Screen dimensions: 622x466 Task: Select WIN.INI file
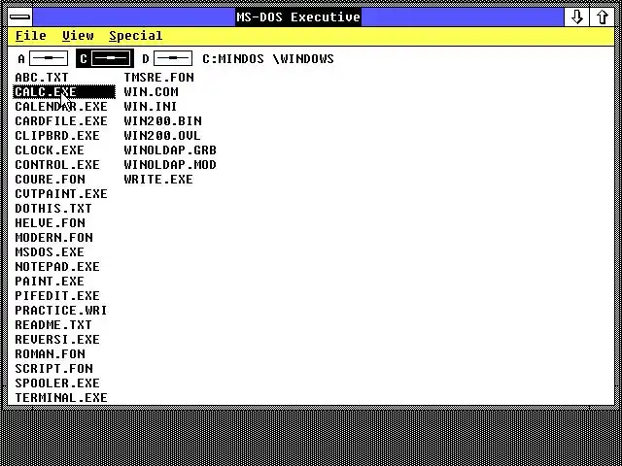(151, 107)
